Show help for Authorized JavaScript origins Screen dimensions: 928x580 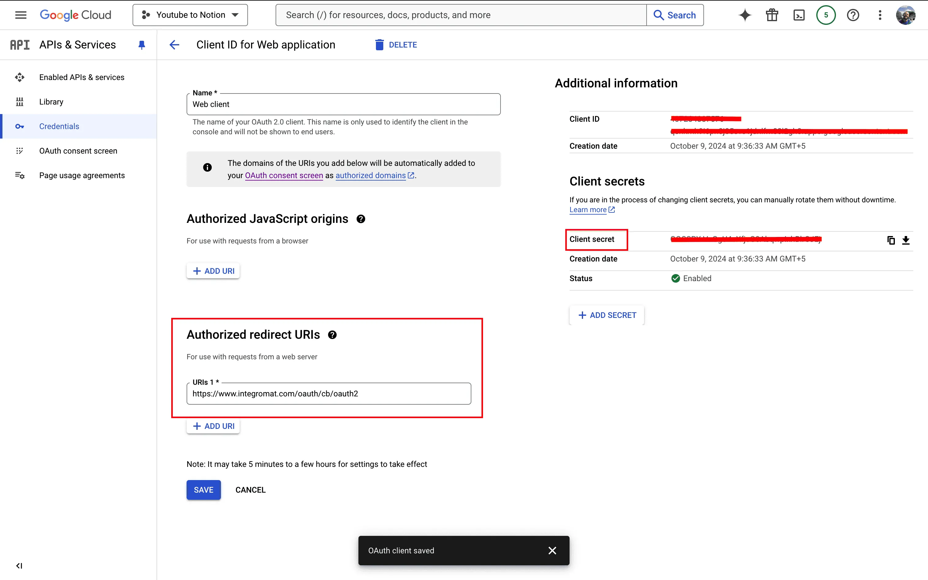(361, 219)
